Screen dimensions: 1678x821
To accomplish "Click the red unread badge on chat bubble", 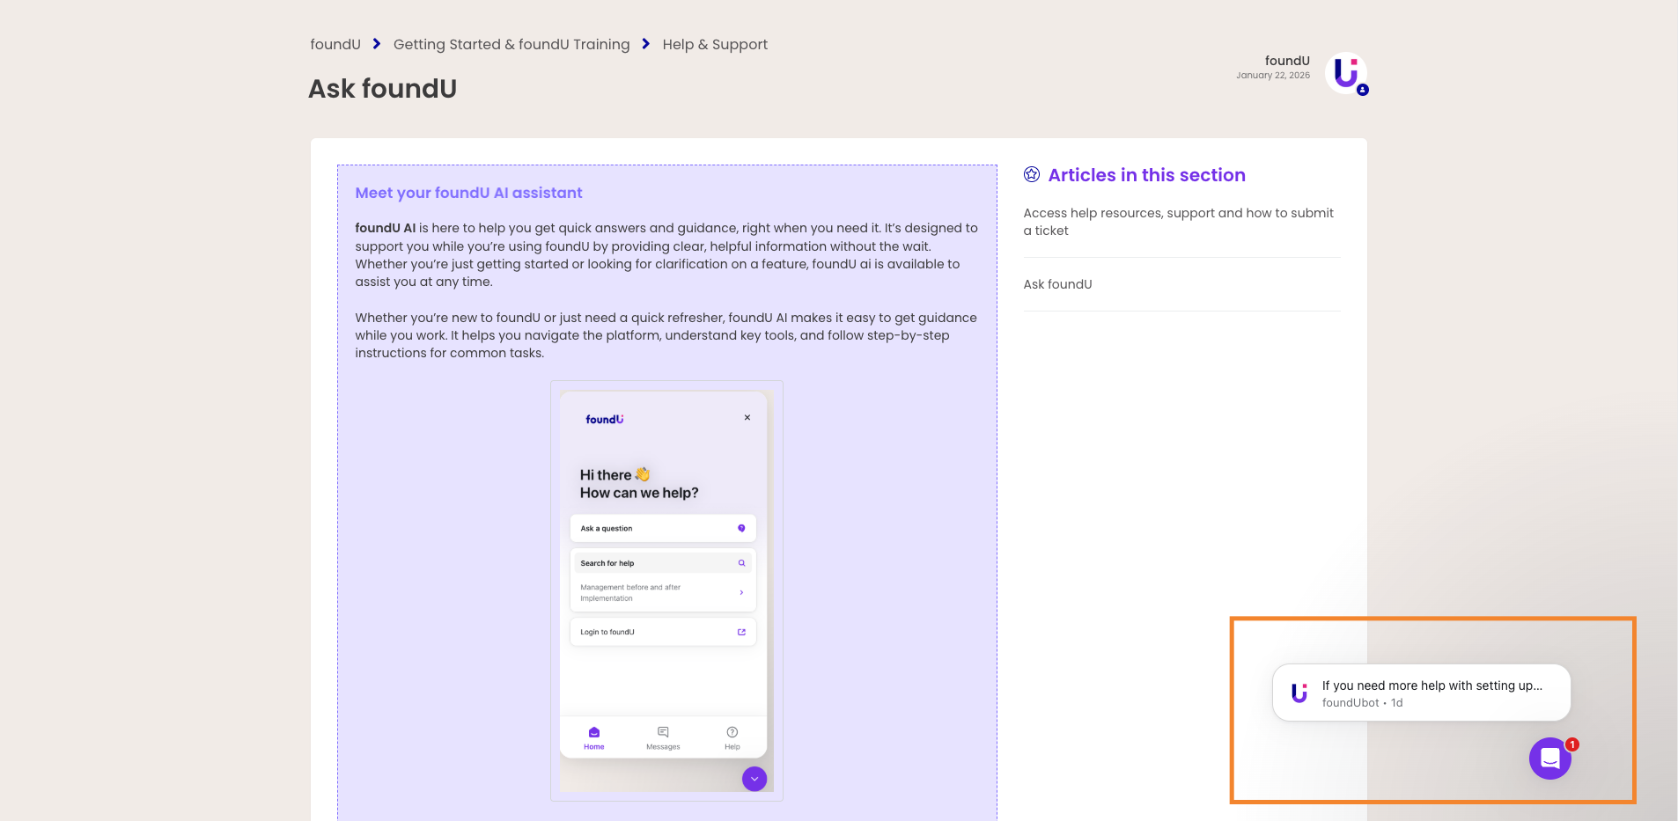I will [x=1572, y=744].
